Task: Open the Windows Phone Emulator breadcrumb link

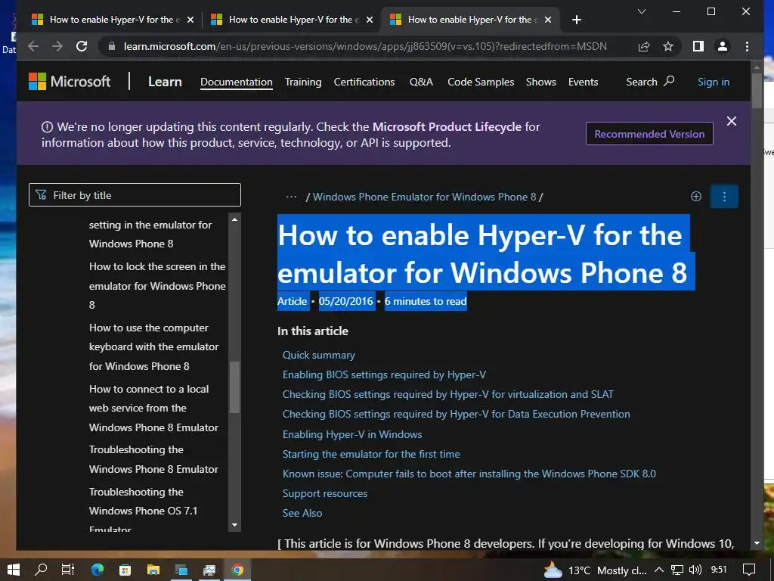Action: click(425, 197)
